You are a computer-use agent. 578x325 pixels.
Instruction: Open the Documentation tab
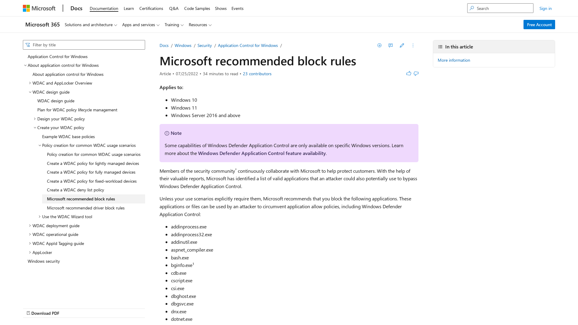(x=104, y=8)
